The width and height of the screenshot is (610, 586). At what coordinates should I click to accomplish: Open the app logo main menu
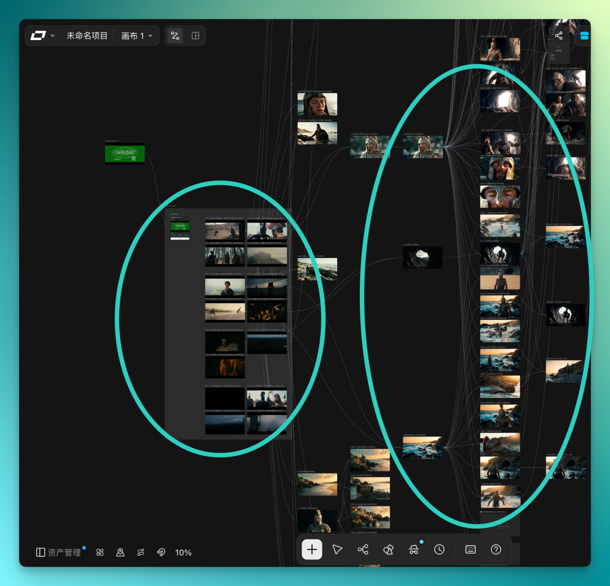coord(38,36)
